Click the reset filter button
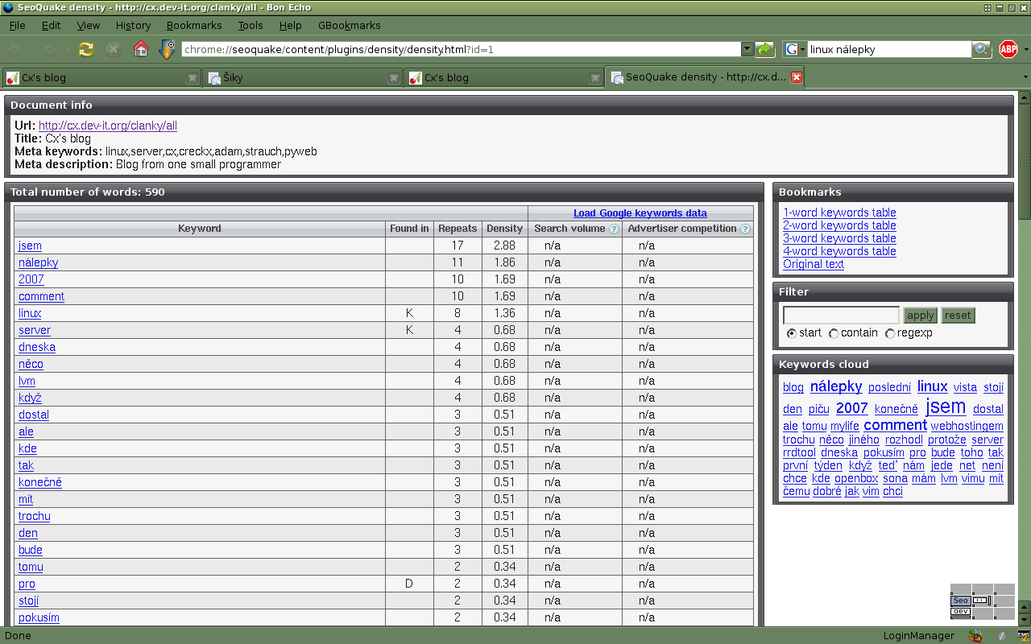The image size is (1031, 644). [x=958, y=316]
